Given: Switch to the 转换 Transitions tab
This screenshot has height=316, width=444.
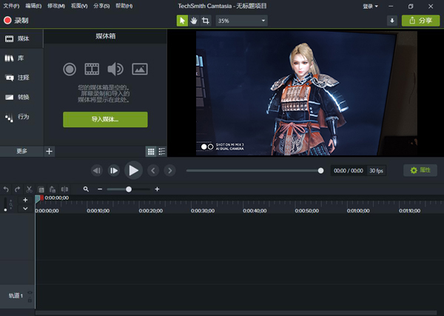Looking at the screenshot, I should [21, 97].
